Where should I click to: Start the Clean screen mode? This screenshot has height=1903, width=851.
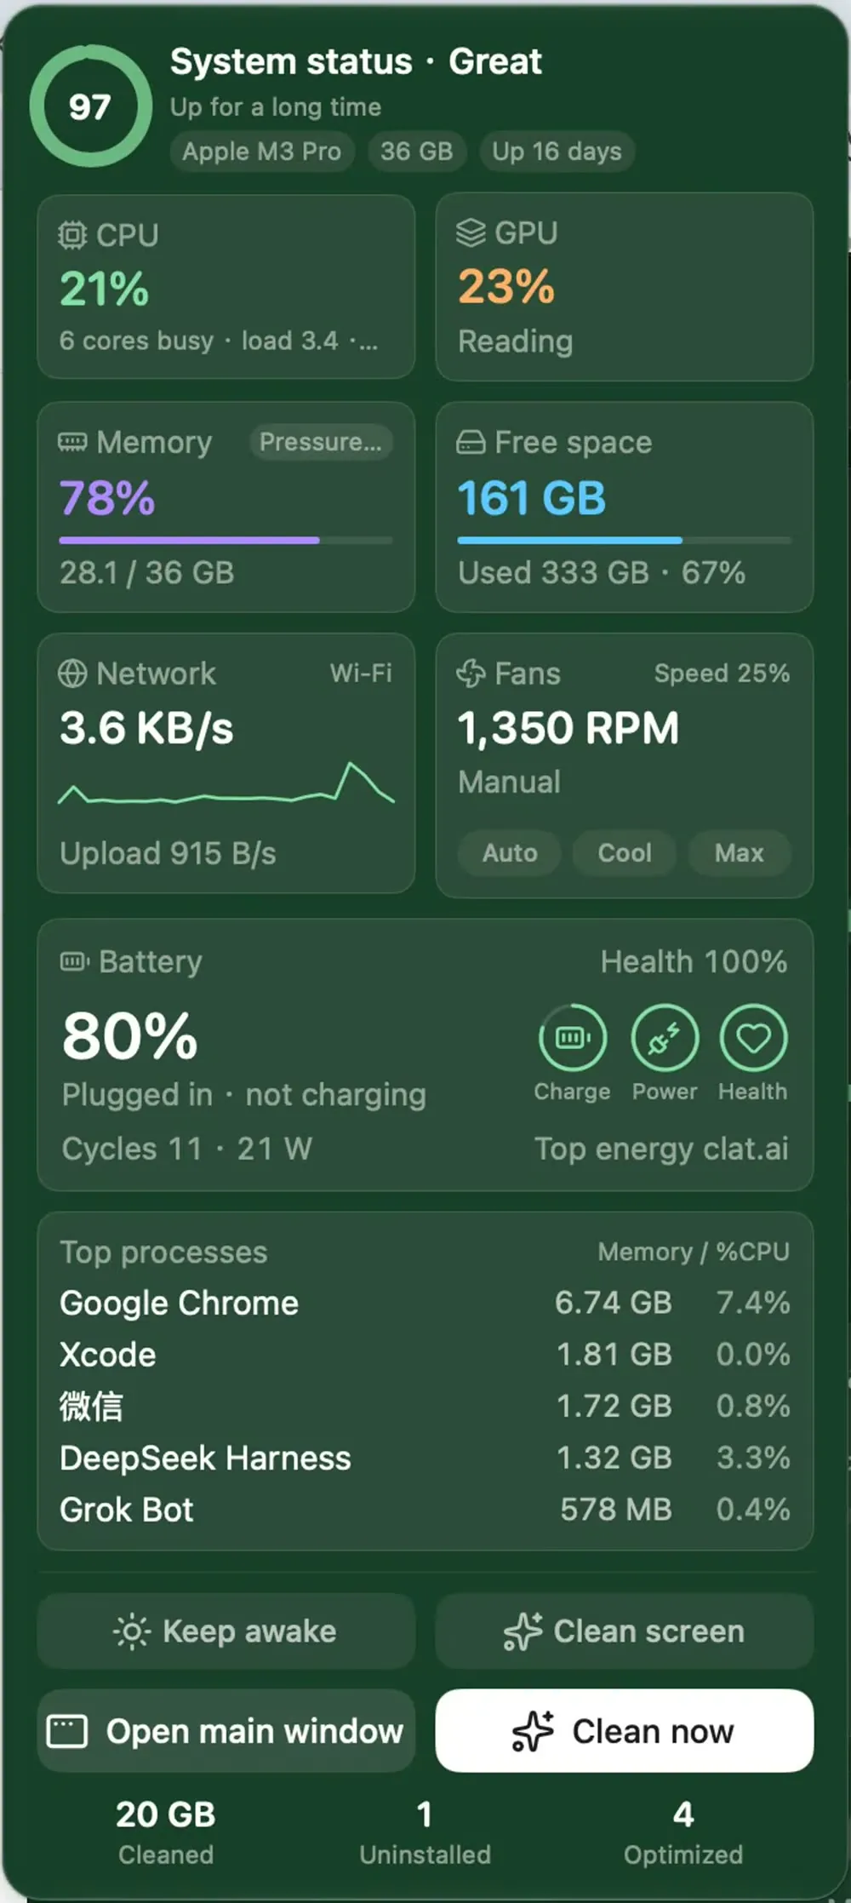625,1631
